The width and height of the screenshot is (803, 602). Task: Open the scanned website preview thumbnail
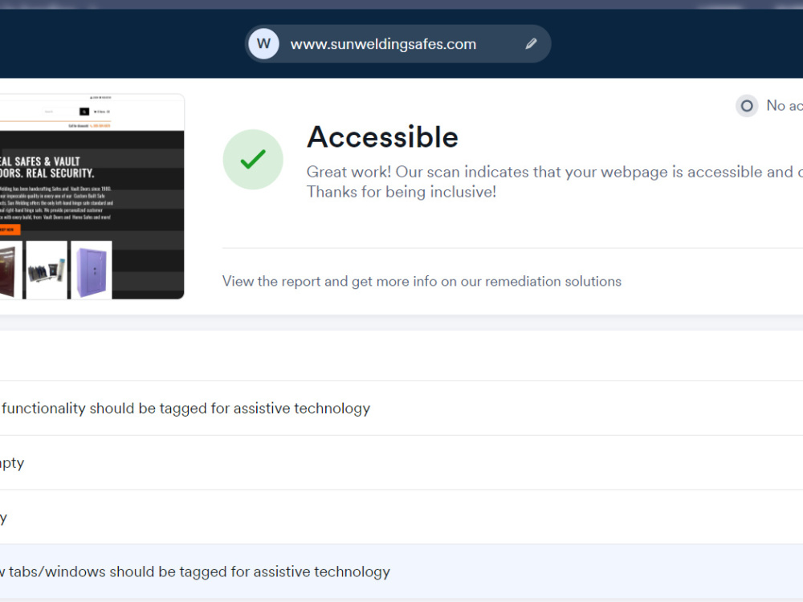pyautogui.click(x=92, y=197)
